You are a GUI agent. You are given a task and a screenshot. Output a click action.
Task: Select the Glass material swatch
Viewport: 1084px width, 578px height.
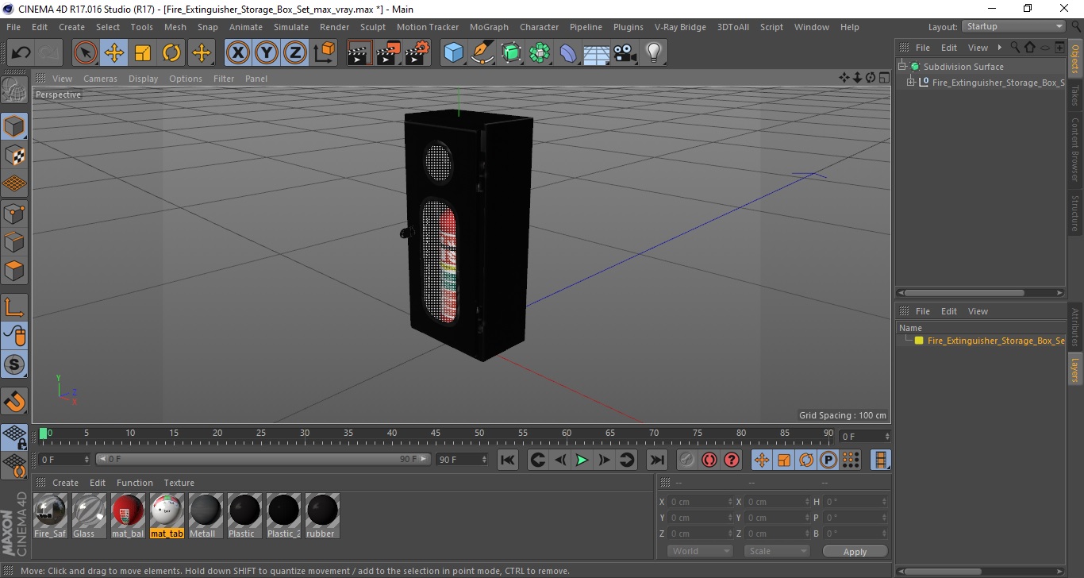coord(89,515)
